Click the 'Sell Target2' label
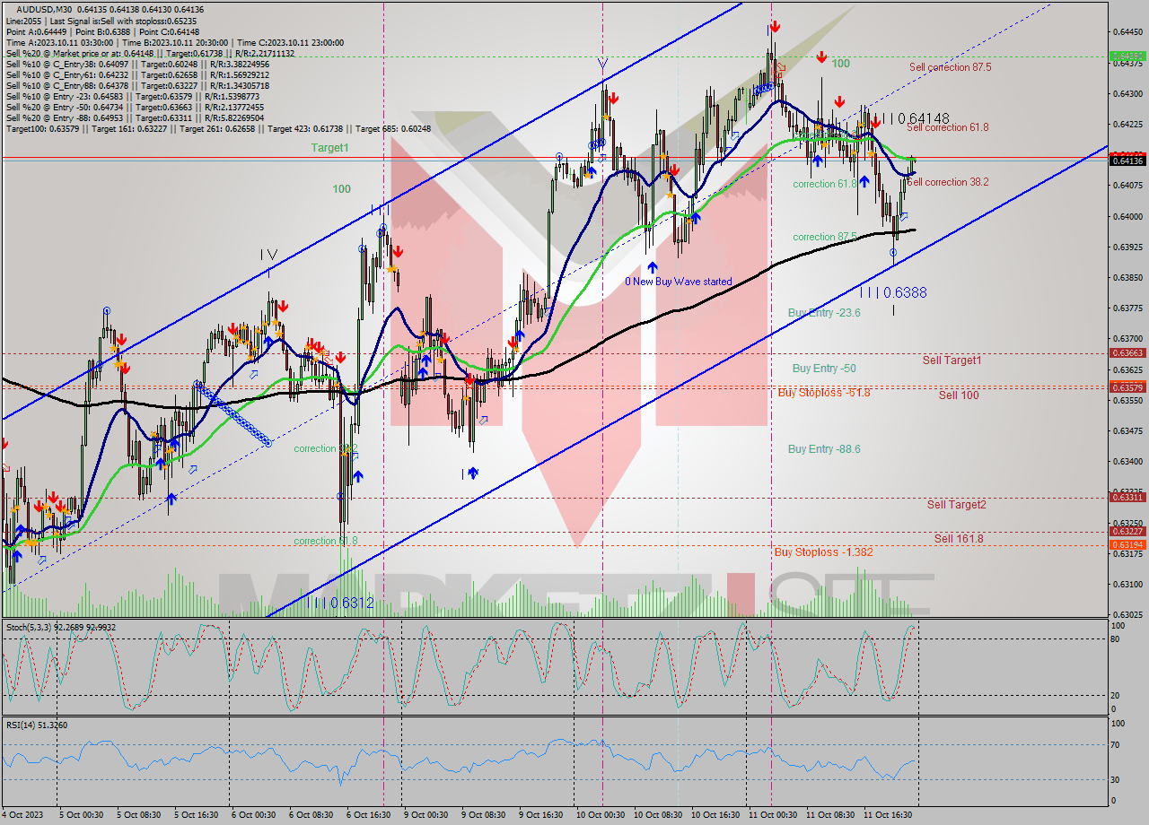1149x825 pixels. click(956, 505)
